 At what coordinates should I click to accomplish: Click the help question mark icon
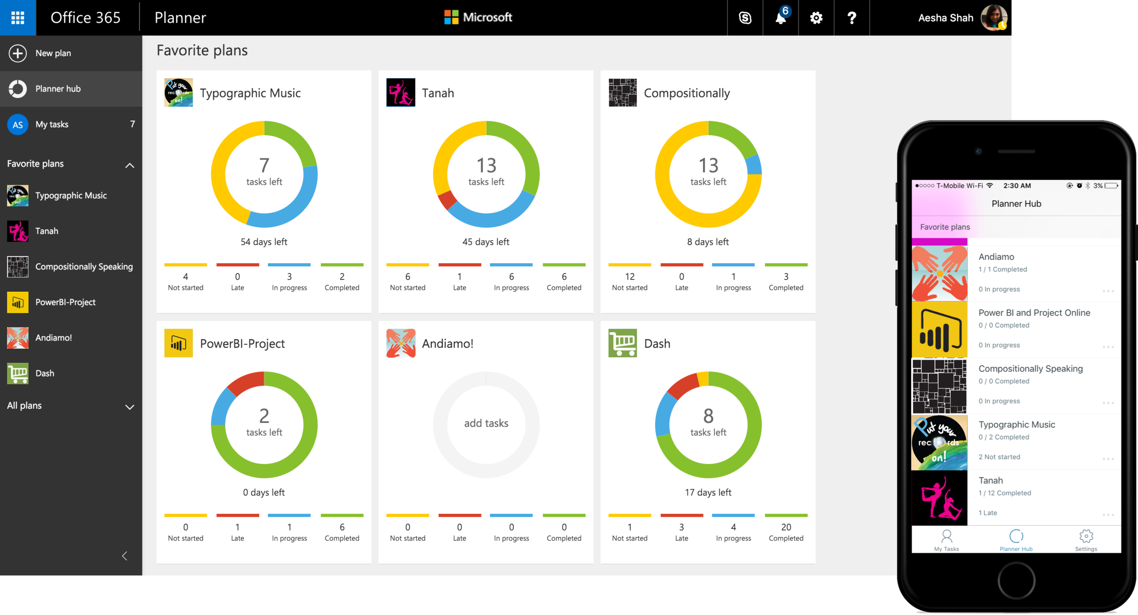click(852, 18)
